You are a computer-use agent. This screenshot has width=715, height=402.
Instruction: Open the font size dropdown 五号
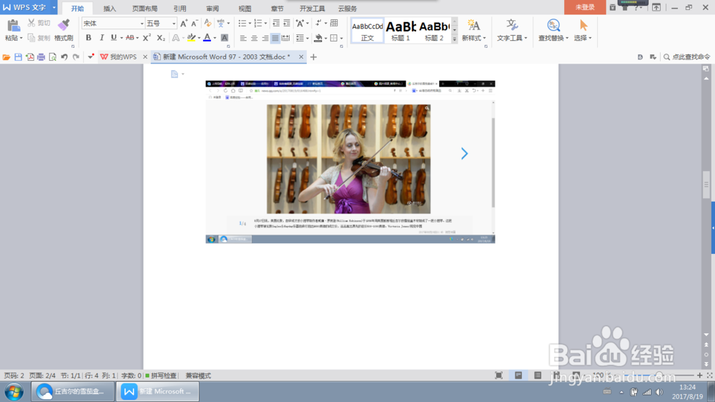click(174, 24)
